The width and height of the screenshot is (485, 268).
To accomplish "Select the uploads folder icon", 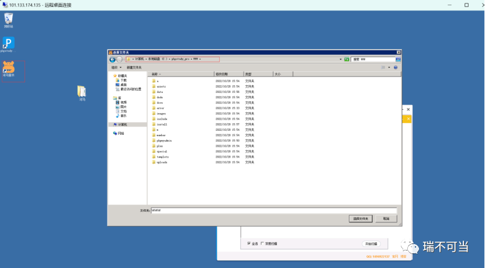I will (x=154, y=162).
